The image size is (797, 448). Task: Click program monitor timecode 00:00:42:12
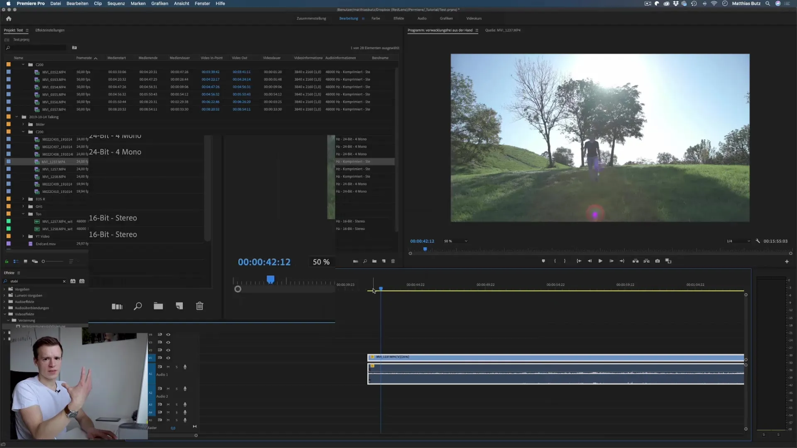click(x=422, y=241)
